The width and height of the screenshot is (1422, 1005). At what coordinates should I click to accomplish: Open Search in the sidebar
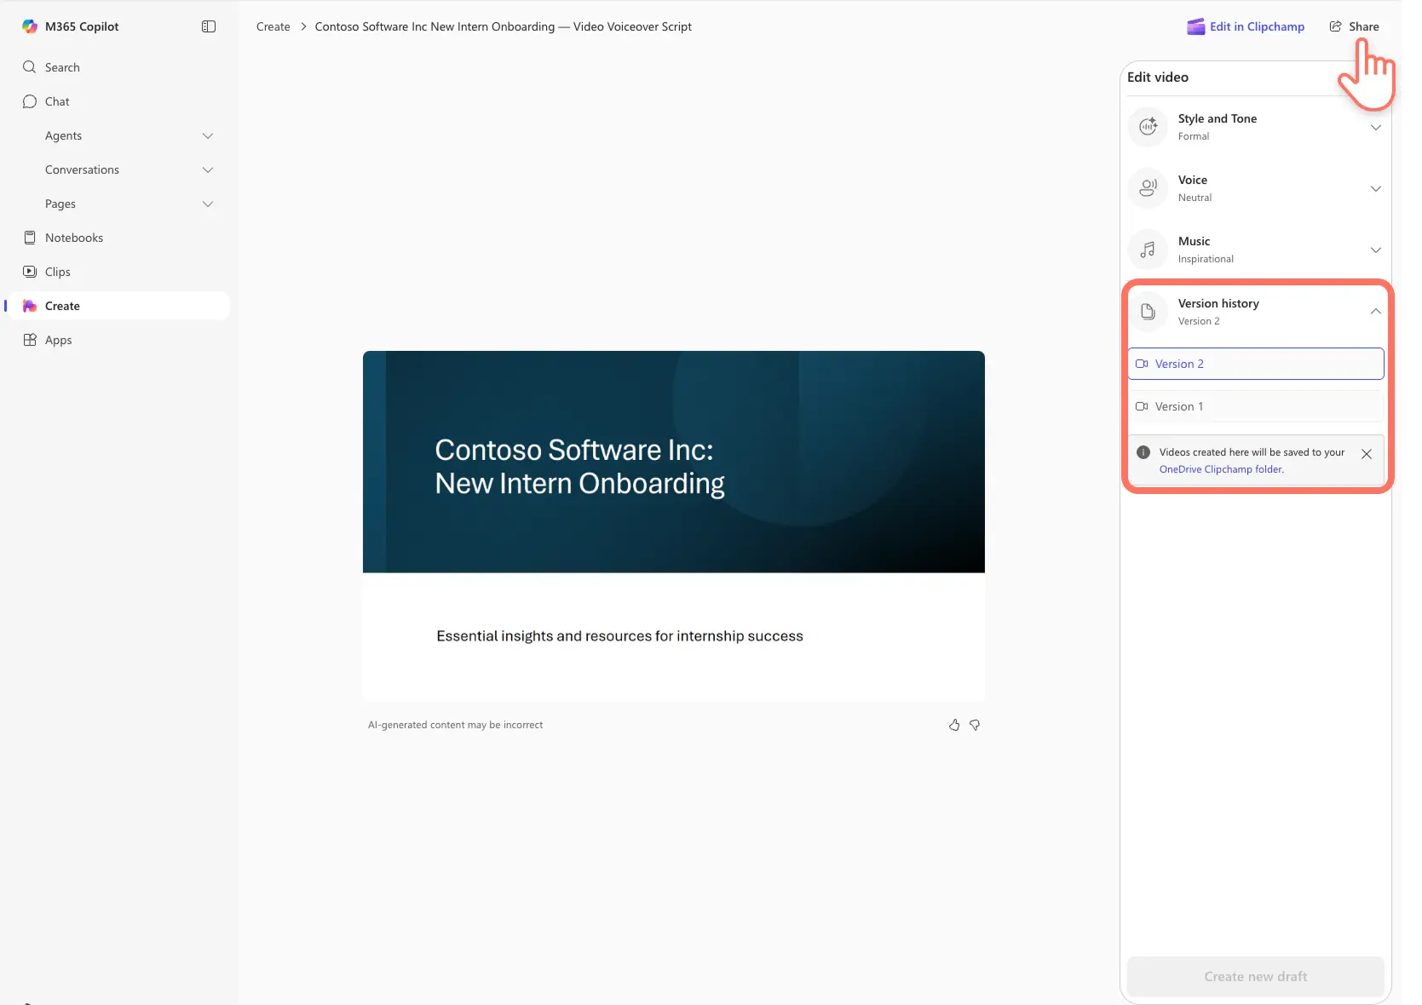click(119, 67)
